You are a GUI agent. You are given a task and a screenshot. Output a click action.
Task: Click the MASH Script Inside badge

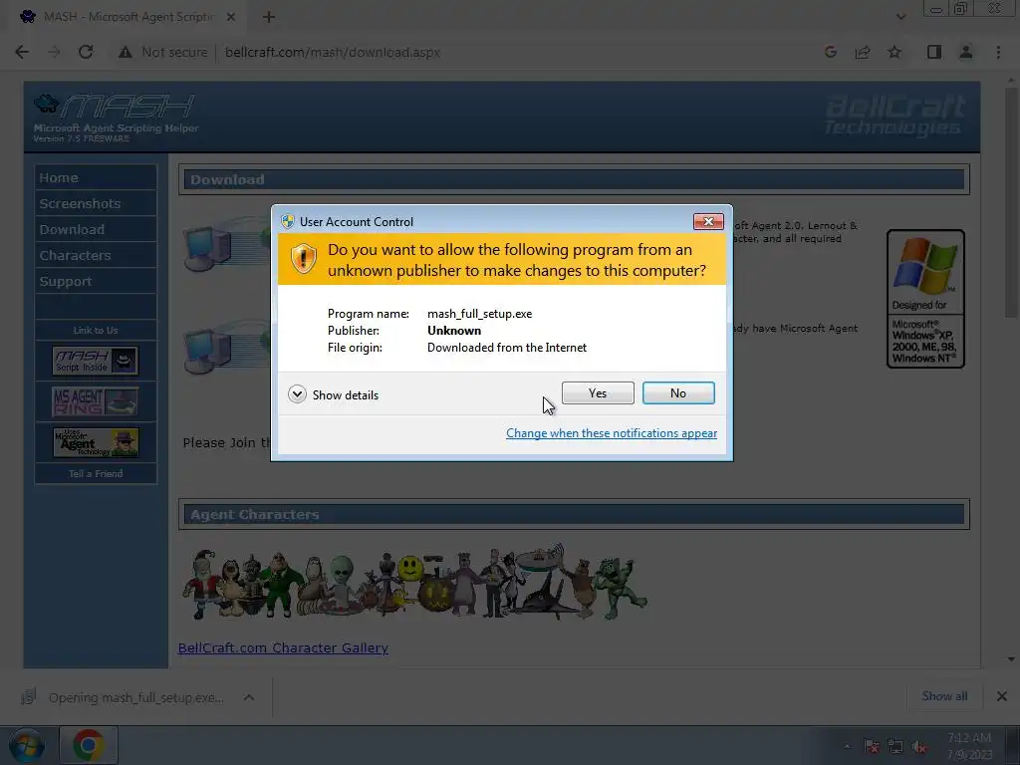96,361
